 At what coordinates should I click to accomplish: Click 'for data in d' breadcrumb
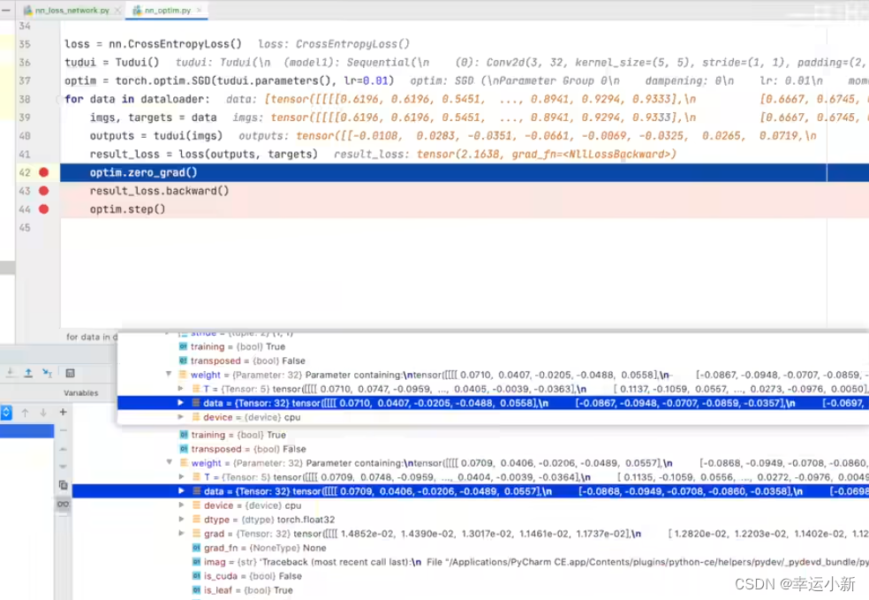click(x=92, y=337)
